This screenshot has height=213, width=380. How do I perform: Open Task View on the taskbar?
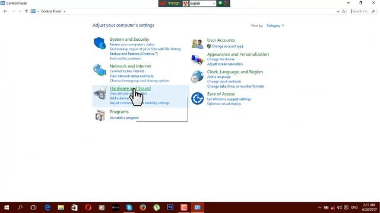pyautogui.click(x=33, y=208)
